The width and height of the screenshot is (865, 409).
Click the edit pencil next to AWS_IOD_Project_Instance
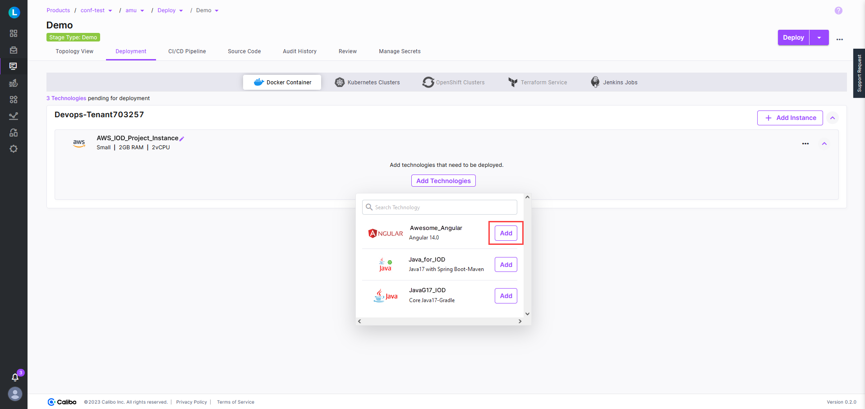pyautogui.click(x=182, y=138)
